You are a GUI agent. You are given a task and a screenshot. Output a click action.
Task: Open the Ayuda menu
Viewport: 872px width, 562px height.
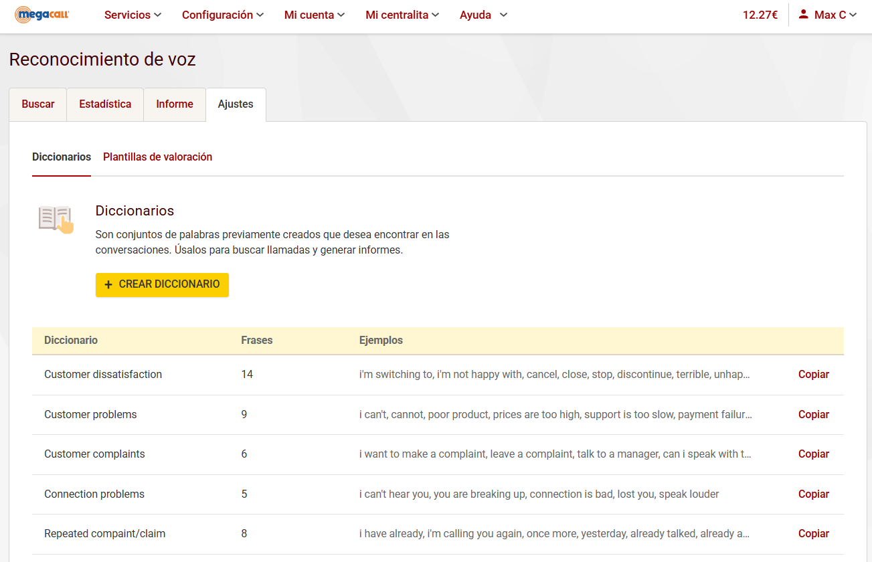(x=483, y=15)
